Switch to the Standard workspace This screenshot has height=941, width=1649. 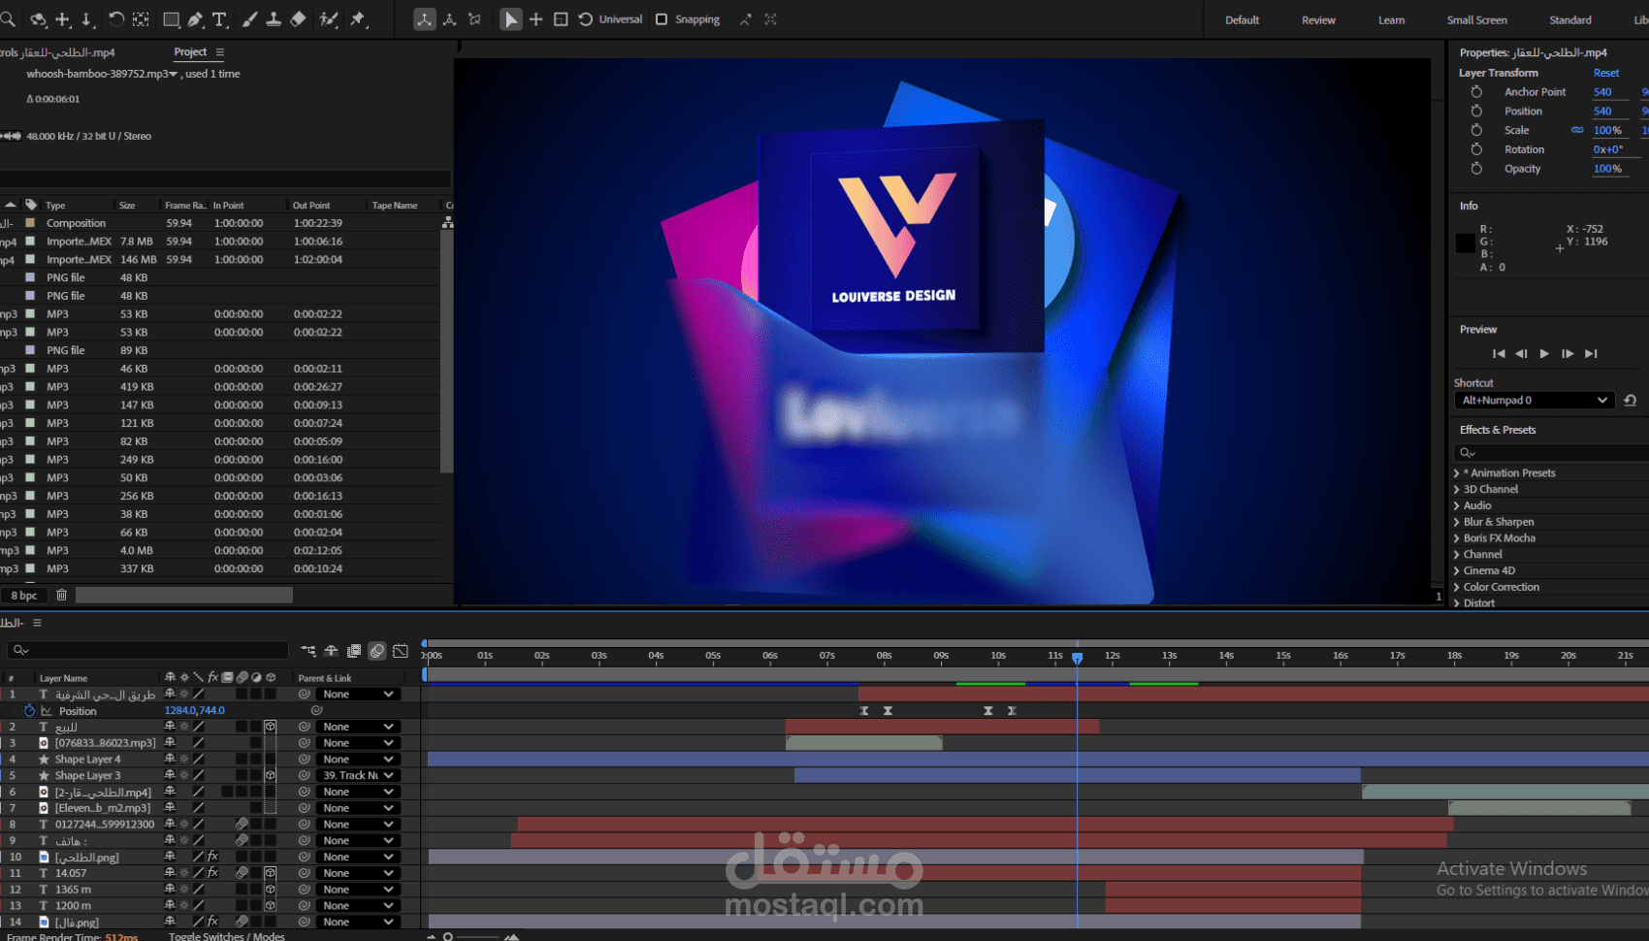pos(1569,20)
